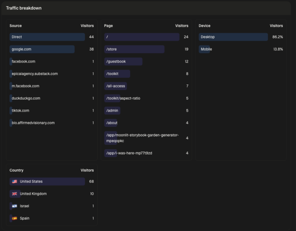Select the /store page row
Viewport: 296px width, 231px height.
pos(146,49)
